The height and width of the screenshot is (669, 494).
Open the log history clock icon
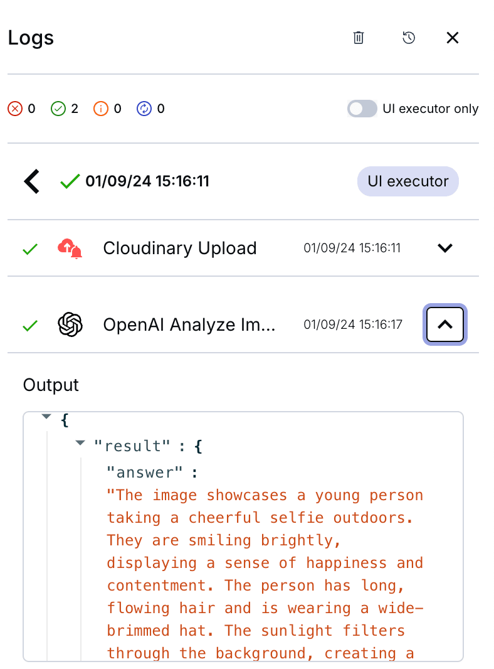408,38
